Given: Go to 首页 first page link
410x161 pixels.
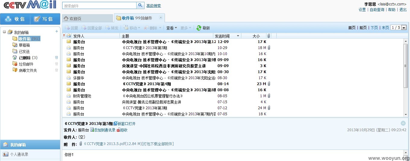Looking at the screenshot, I should click(x=352, y=28).
